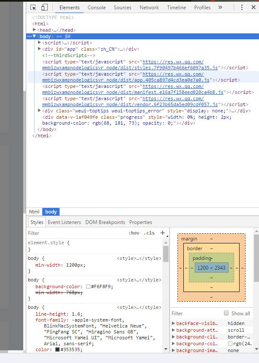Select the DOCTYPE html line
Screen dimensions: 259x363
(53, 17)
